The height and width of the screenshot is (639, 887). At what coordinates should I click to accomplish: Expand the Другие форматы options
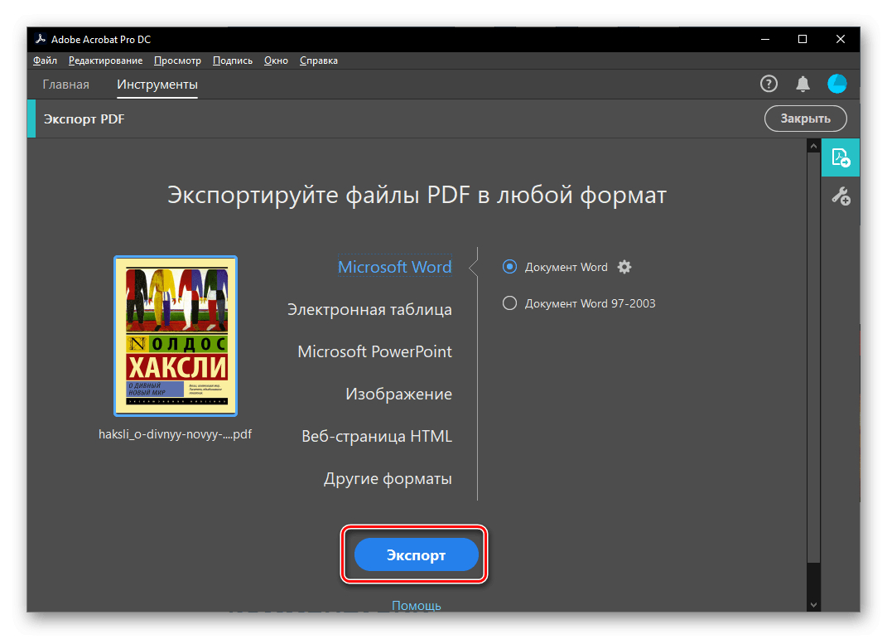388,479
